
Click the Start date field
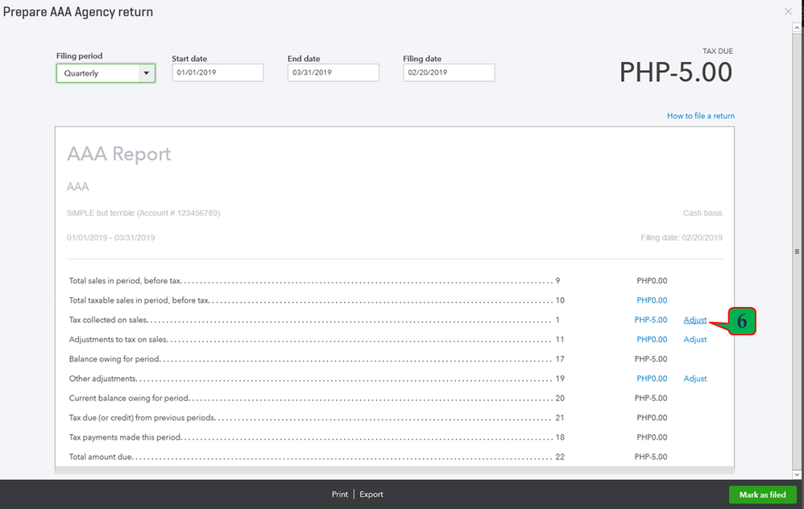point(218,72)
